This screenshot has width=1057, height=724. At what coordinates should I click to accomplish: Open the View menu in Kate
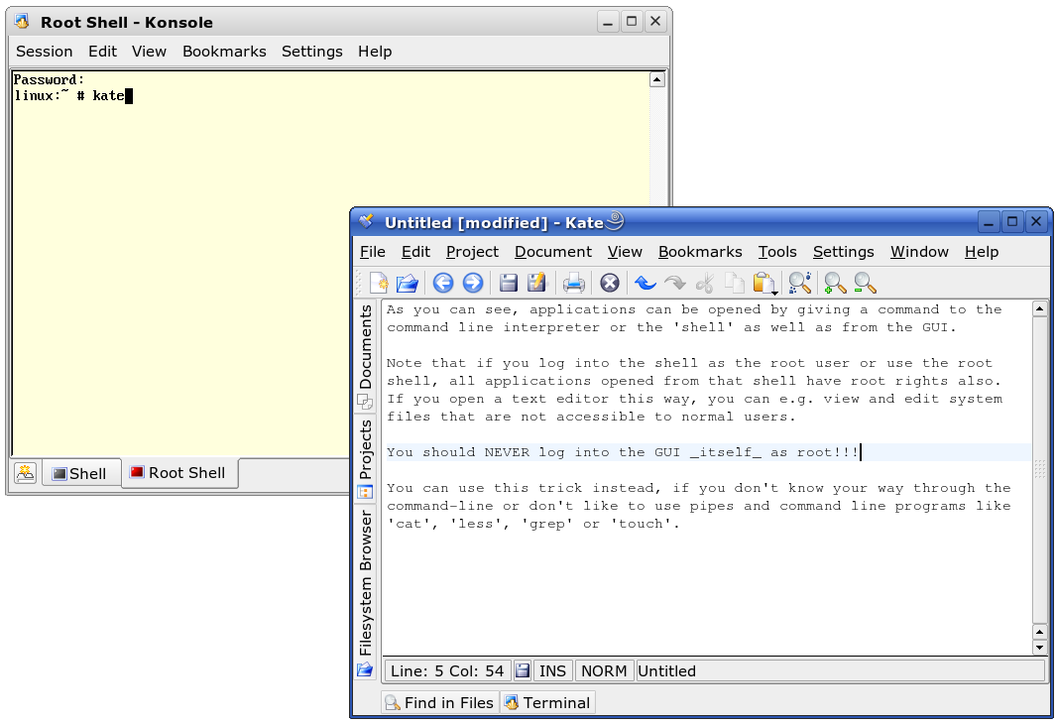click(625, 252)
